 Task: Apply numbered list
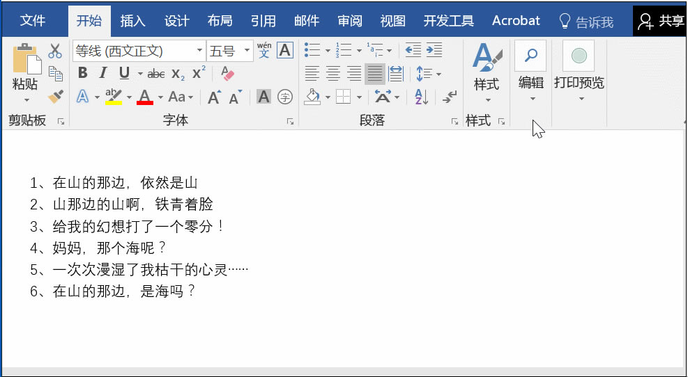344,50
